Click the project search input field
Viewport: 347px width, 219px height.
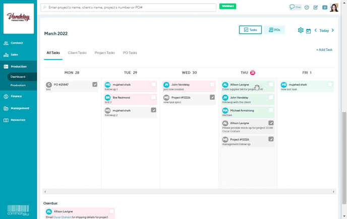pos(129,8)
